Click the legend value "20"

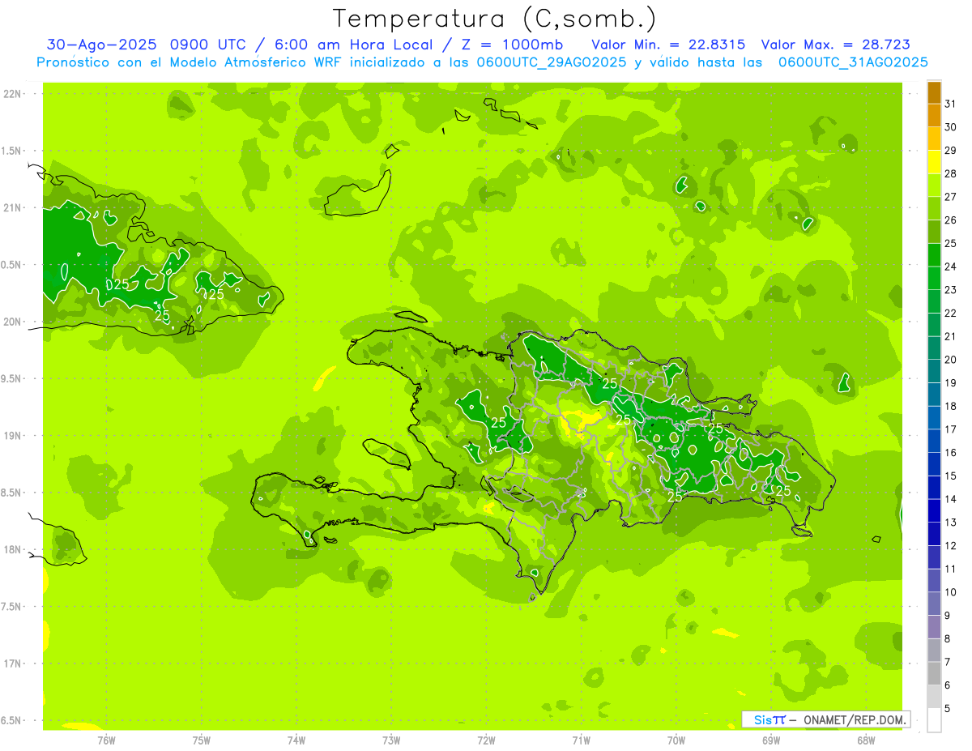951,360
